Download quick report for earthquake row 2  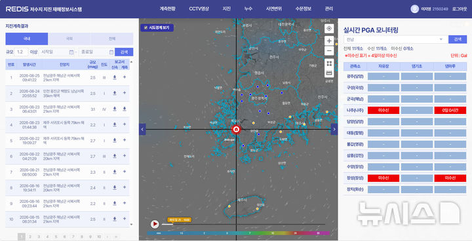pyautogui.click(x=115, y=93)
